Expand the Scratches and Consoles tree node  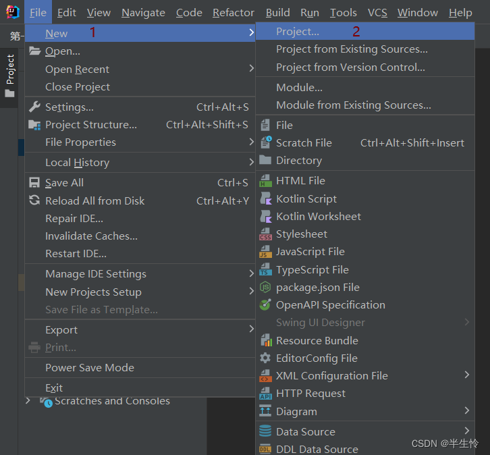pos(28,400)
